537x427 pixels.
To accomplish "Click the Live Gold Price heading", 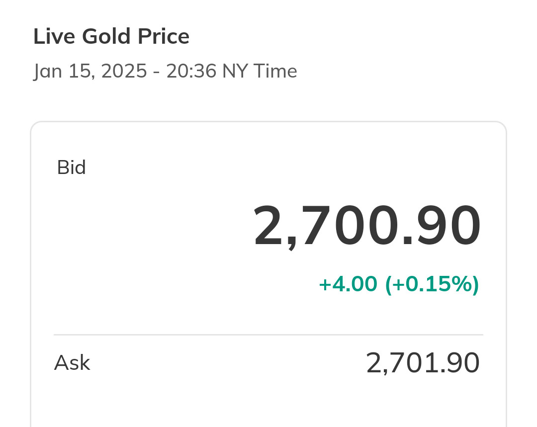I will tap(111, 37).
